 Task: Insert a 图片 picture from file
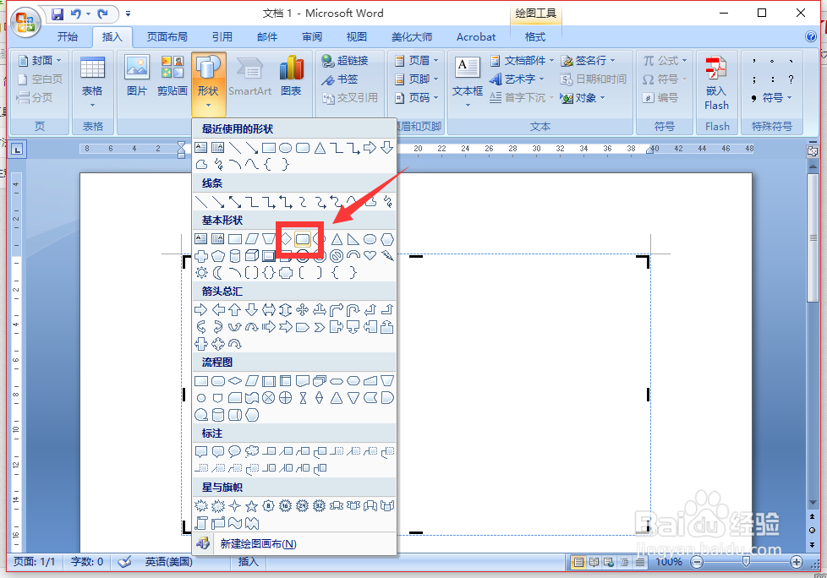click(136, 79)
